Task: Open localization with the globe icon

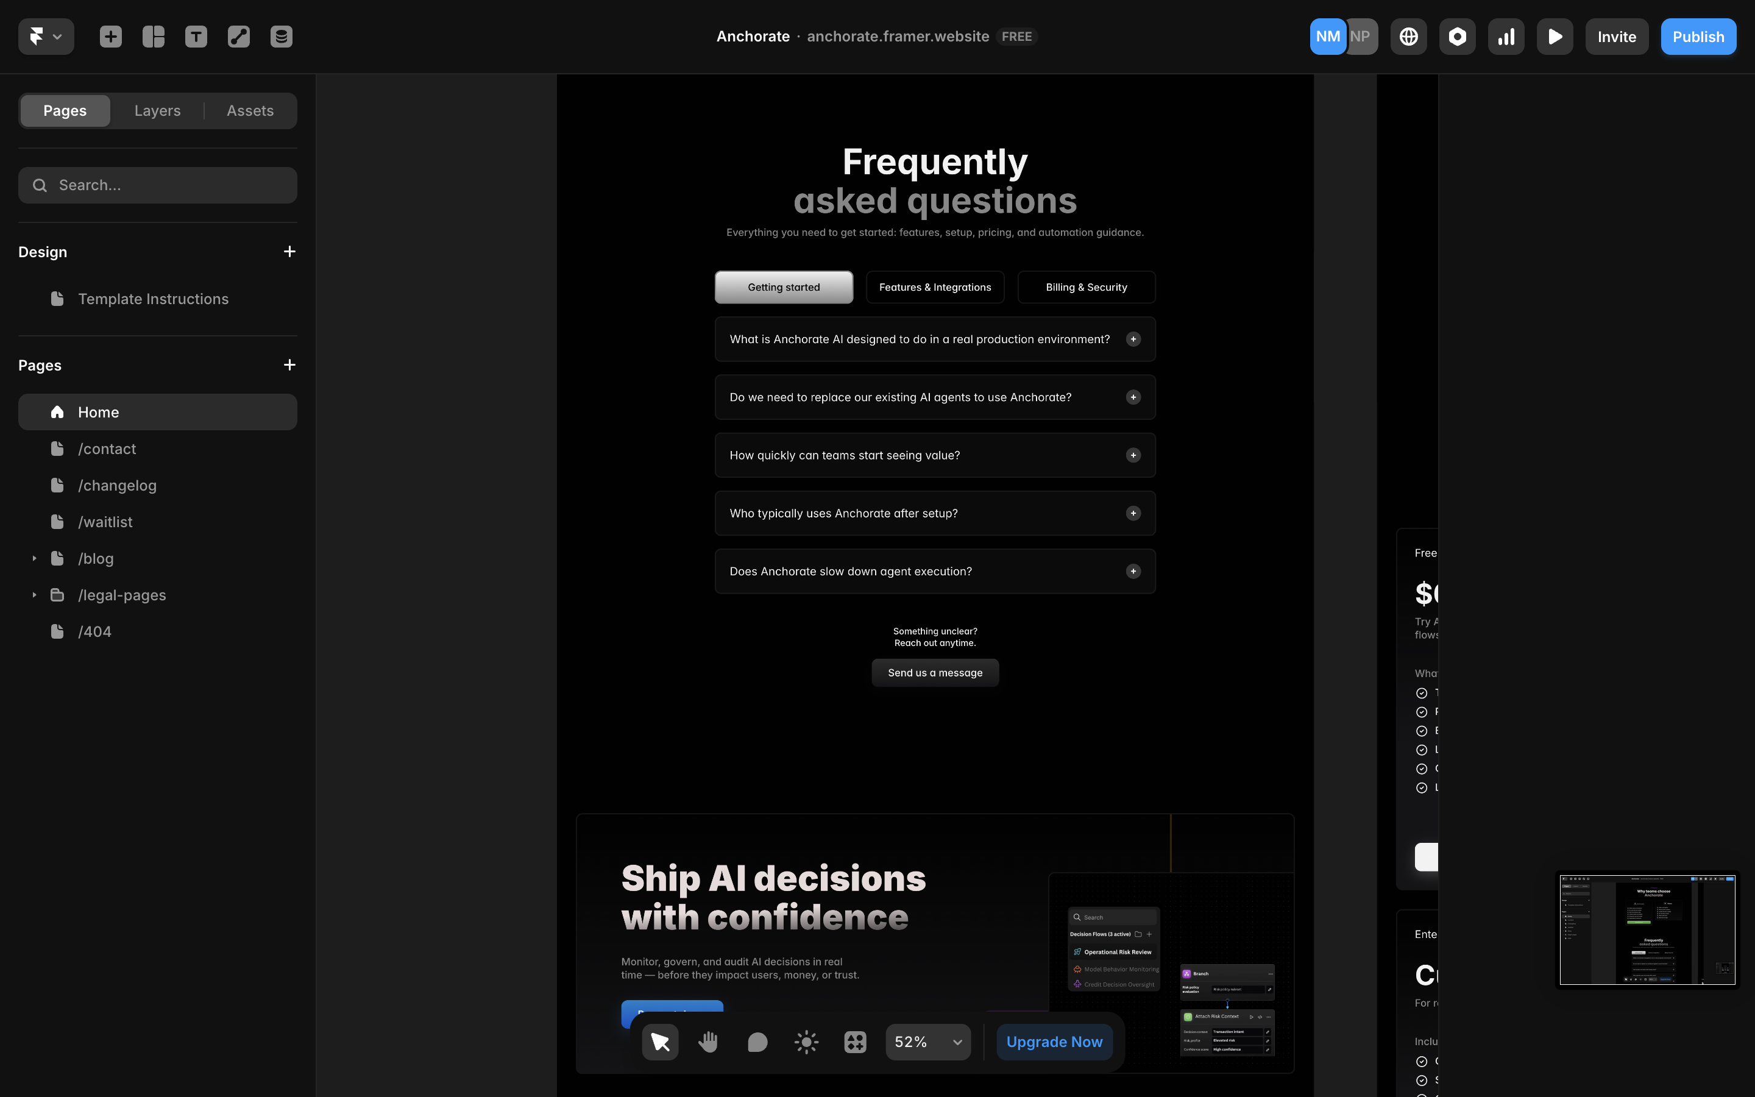Action: point(1408,35)
